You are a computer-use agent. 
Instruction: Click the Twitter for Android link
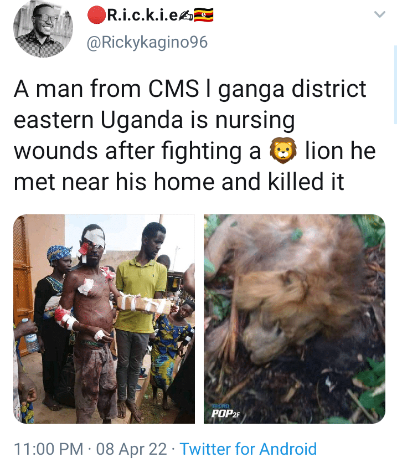pyautogui.click(x=248, y=449)
